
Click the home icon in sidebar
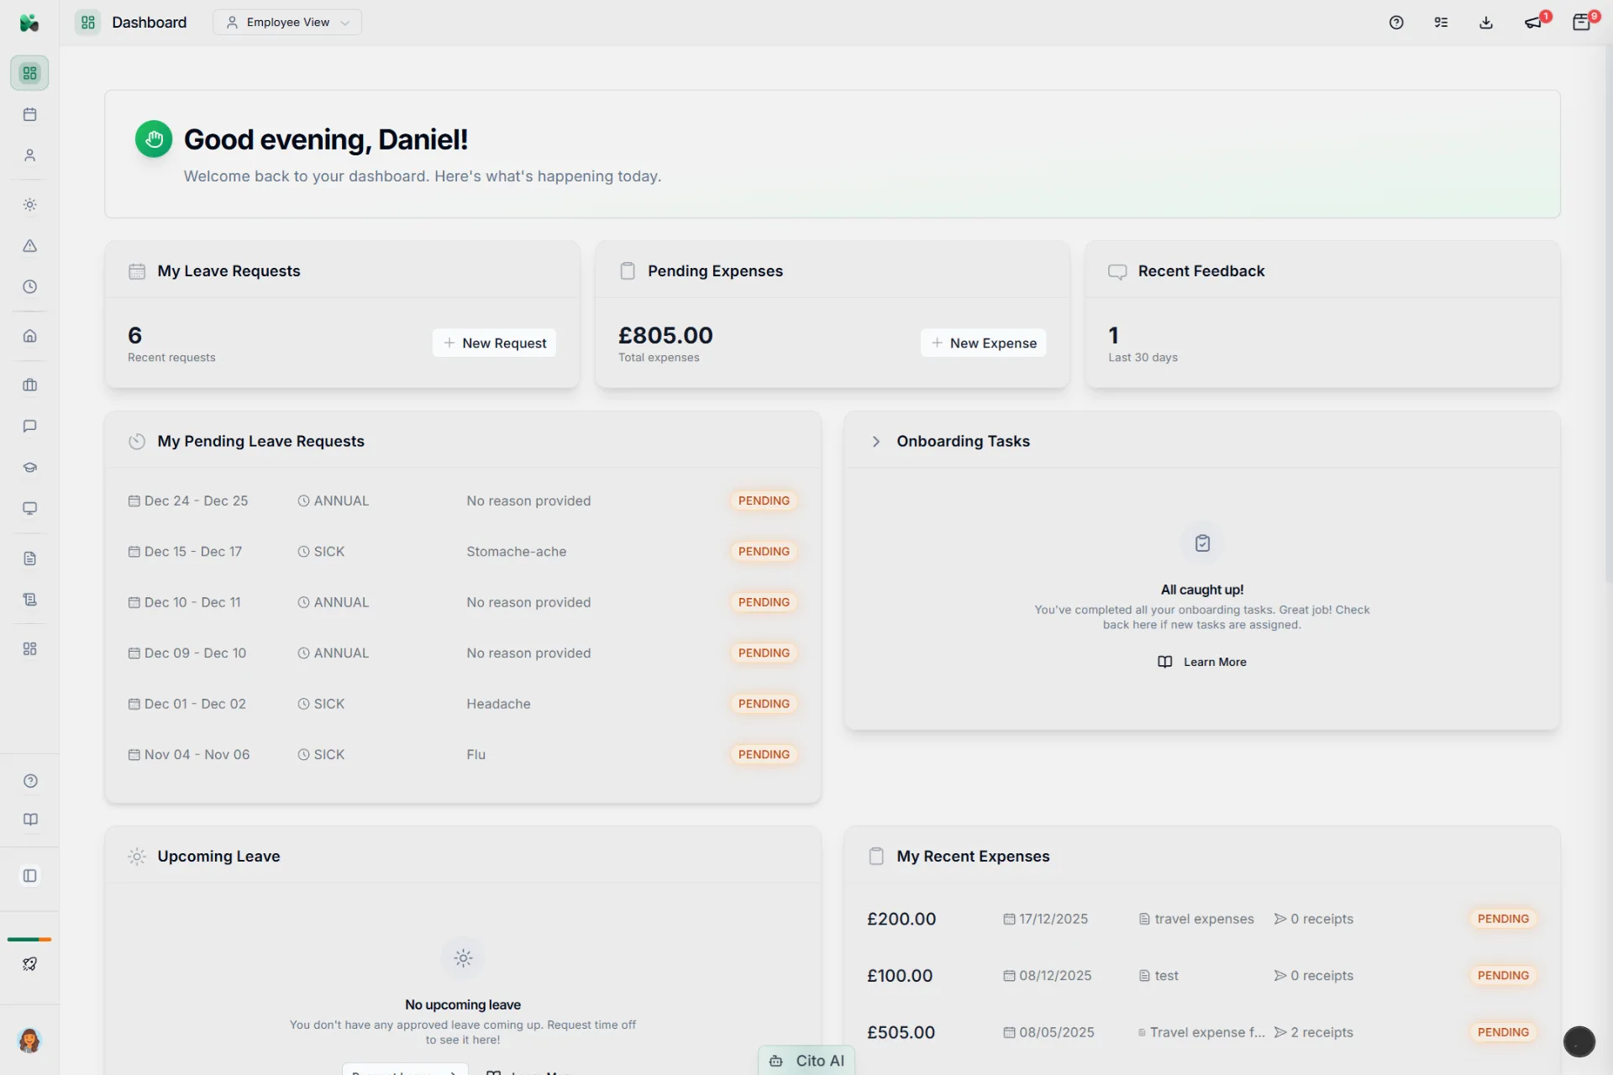point(29,336)
